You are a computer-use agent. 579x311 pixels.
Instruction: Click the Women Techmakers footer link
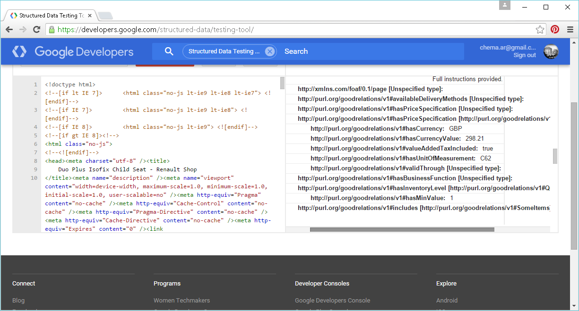click(181, 300)
